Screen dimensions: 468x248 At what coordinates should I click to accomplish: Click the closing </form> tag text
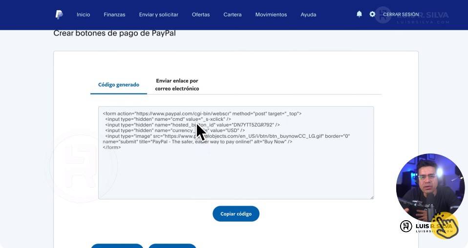pyautogui.click(x=112, y=147)
